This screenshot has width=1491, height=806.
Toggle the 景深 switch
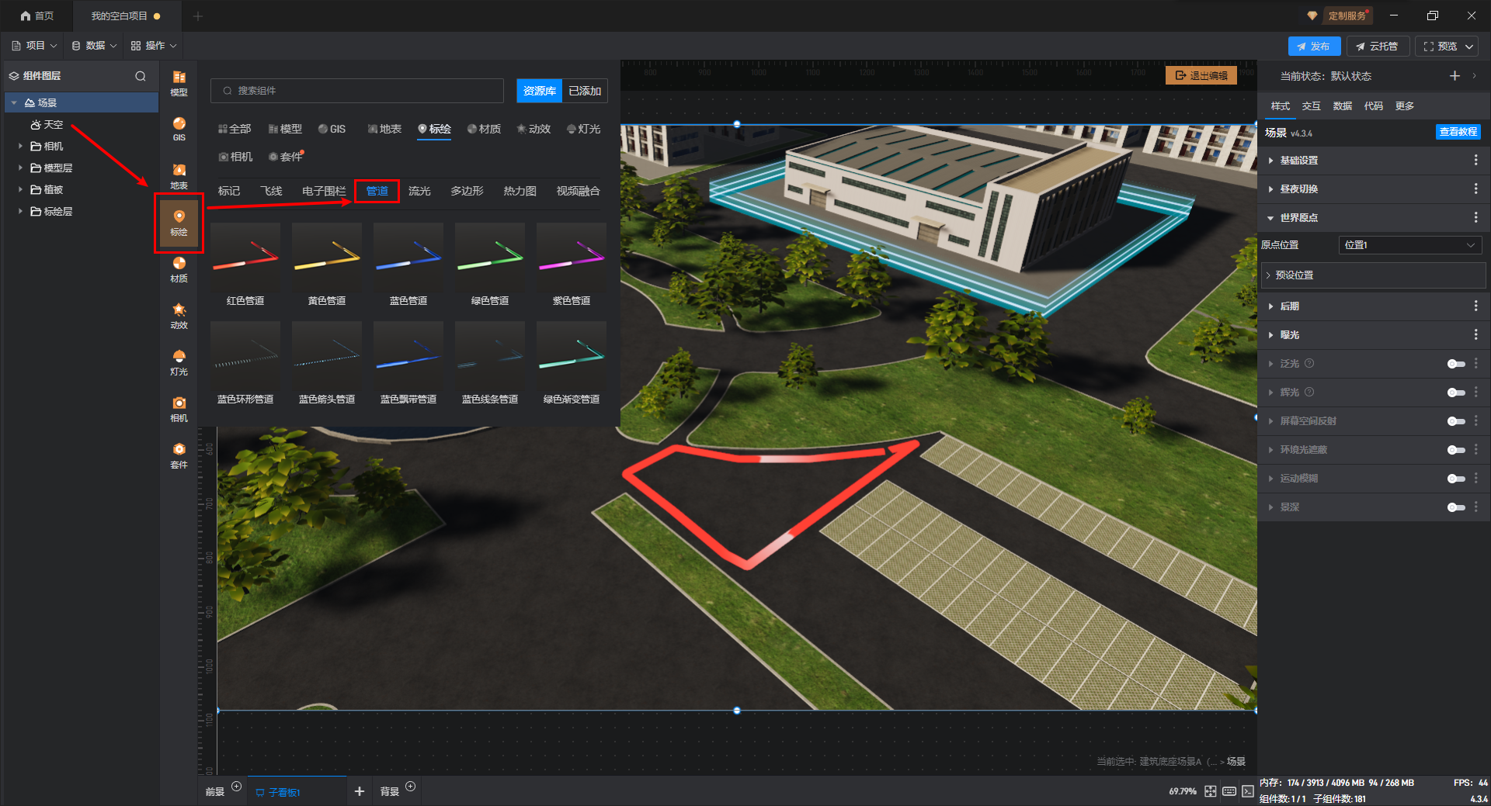pos(1456,507)
